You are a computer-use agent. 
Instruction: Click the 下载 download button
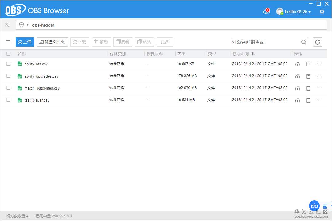[x=80, y=42]
